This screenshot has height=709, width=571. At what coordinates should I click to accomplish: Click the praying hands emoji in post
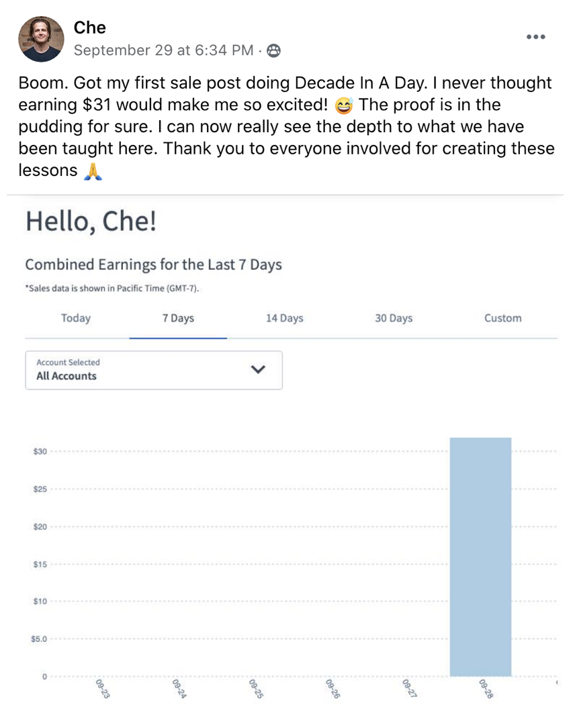point(93,171)
